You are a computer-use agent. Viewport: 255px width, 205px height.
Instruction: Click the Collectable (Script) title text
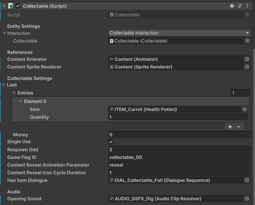click(45, 6)
